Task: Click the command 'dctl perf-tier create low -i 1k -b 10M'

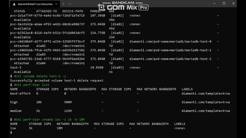Action: (49, 120)
